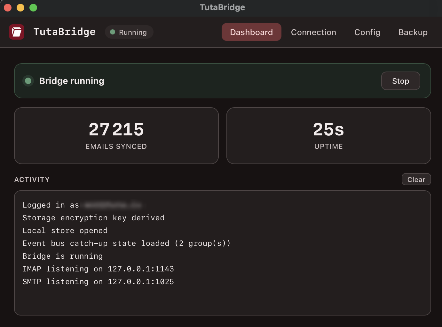Screen dimensions: 442x327
Task: Select the 'Bridge is running' log line
Action: [63, 256]
